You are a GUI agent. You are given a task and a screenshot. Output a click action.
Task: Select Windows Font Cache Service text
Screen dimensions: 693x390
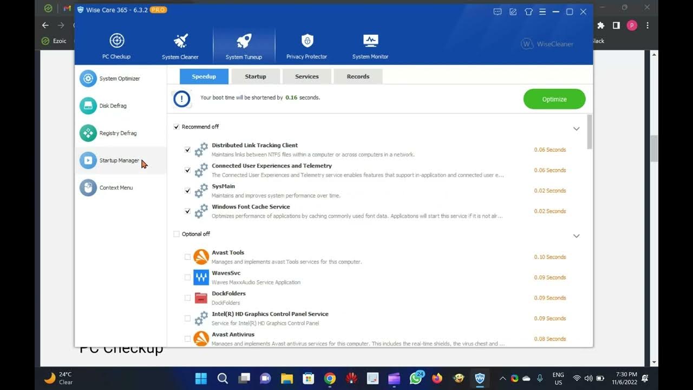pos(251,207)
